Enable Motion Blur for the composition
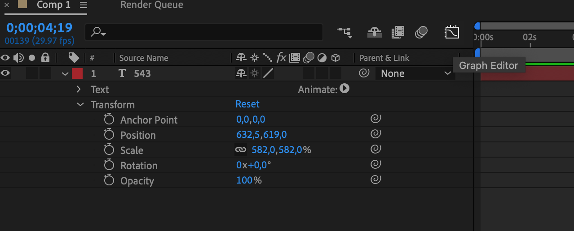574x231 pixels. tap(421, 32)
